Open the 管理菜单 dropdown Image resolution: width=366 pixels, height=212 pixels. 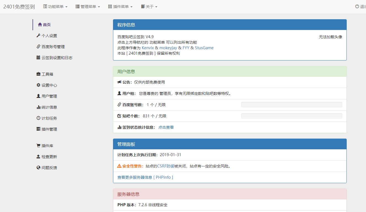click(x=88, y=7)
